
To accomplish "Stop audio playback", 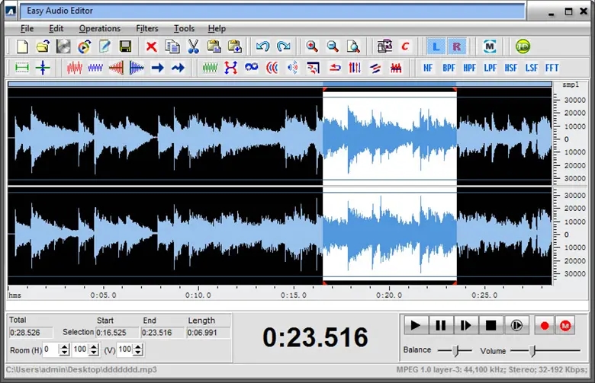I will [x=490, y=325].
